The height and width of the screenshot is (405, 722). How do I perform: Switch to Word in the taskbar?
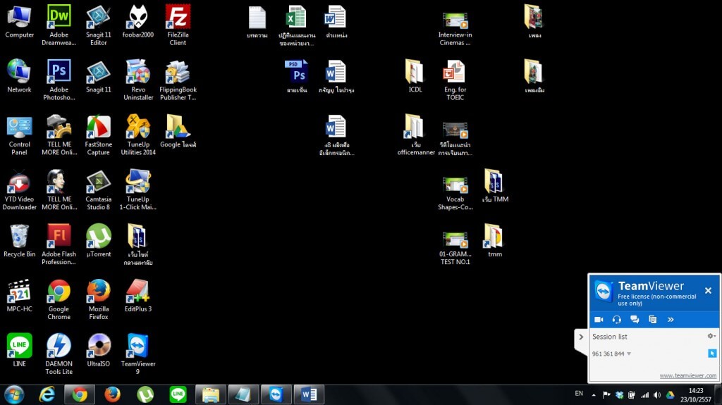[x=309, y=395]
